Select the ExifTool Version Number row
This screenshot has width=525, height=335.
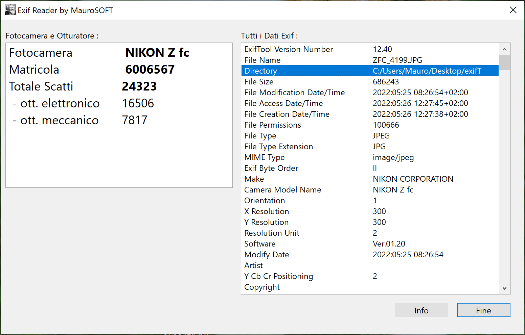pyautogui.click(x=370, y=49)
